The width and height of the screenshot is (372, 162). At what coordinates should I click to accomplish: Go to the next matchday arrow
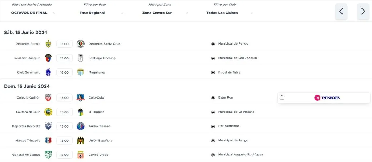(363, 11)
